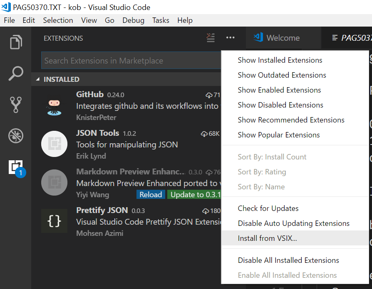The image size is (372, 289).
Task: Choose Show Enabled Extensions
Action: click(x=295, y=90)
